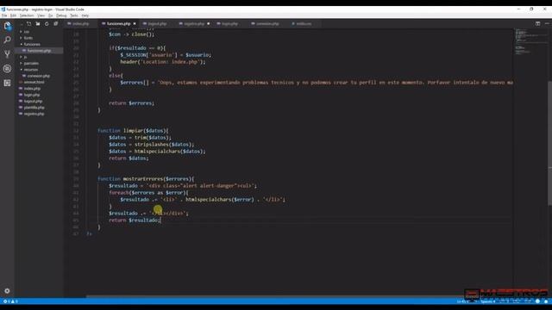
Task: Expand the fonts folder
Action: tap(28, 38)
